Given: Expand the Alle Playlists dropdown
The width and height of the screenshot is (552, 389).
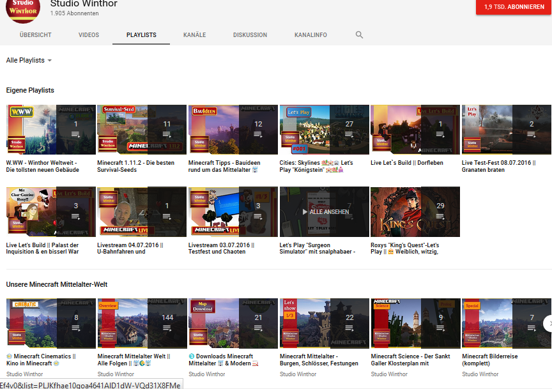Looking at the screenshot, I should click(x=29, y=60).
